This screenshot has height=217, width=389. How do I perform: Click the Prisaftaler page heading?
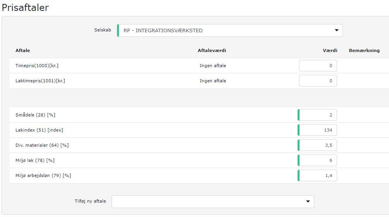pyautogui.click(x=25, y=7)
